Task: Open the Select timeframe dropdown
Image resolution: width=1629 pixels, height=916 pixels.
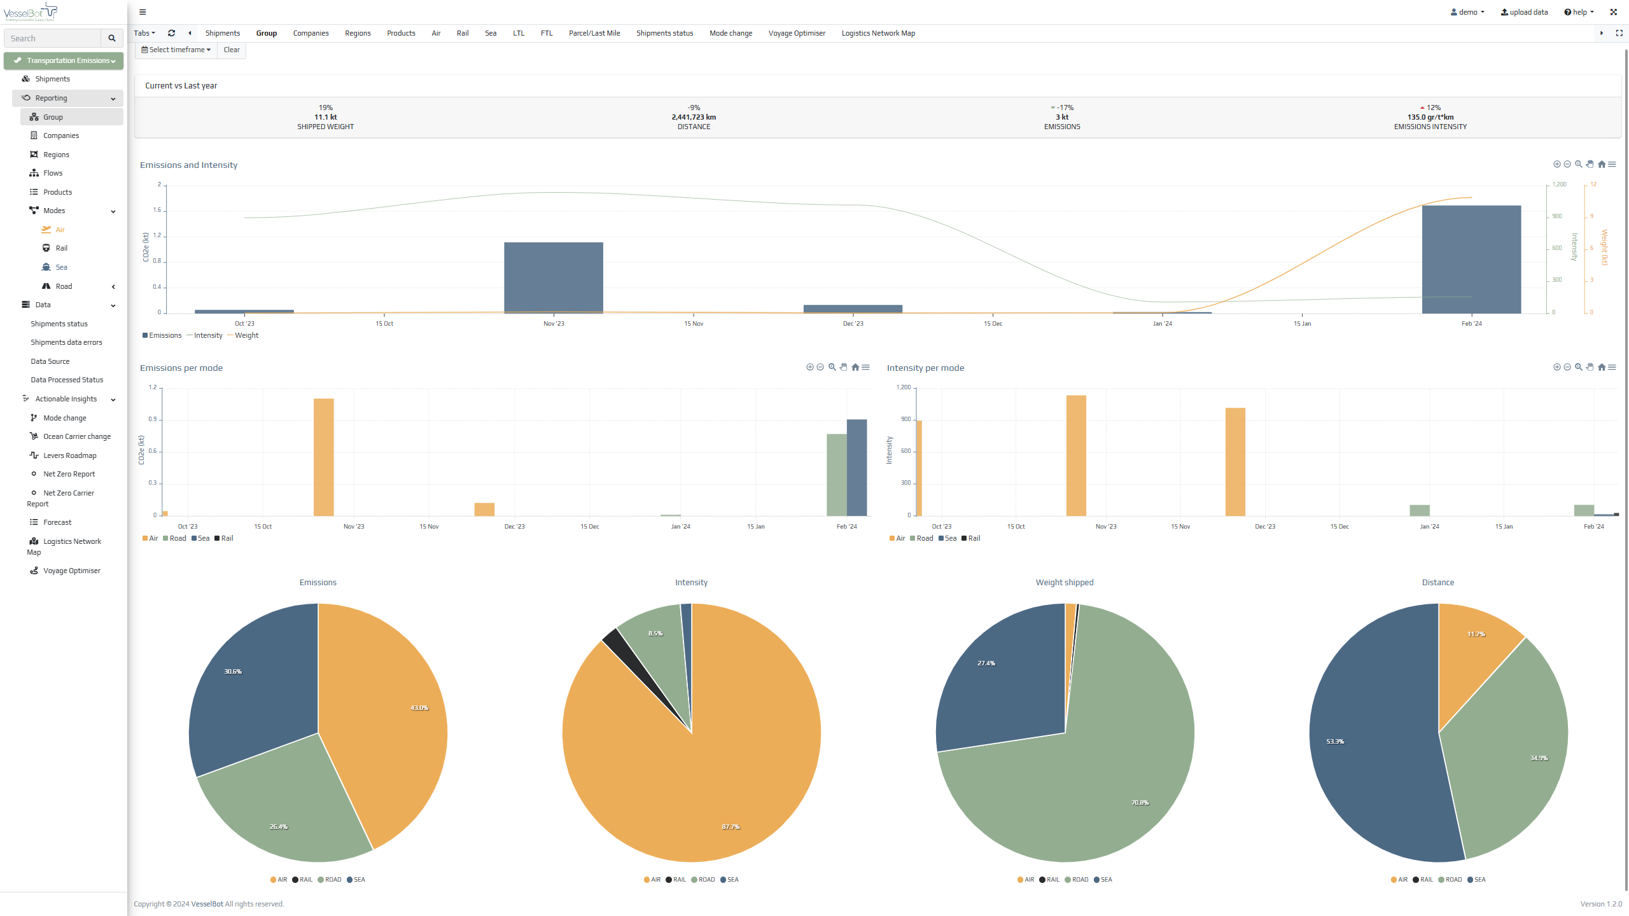Action: [x=176, y=50]
